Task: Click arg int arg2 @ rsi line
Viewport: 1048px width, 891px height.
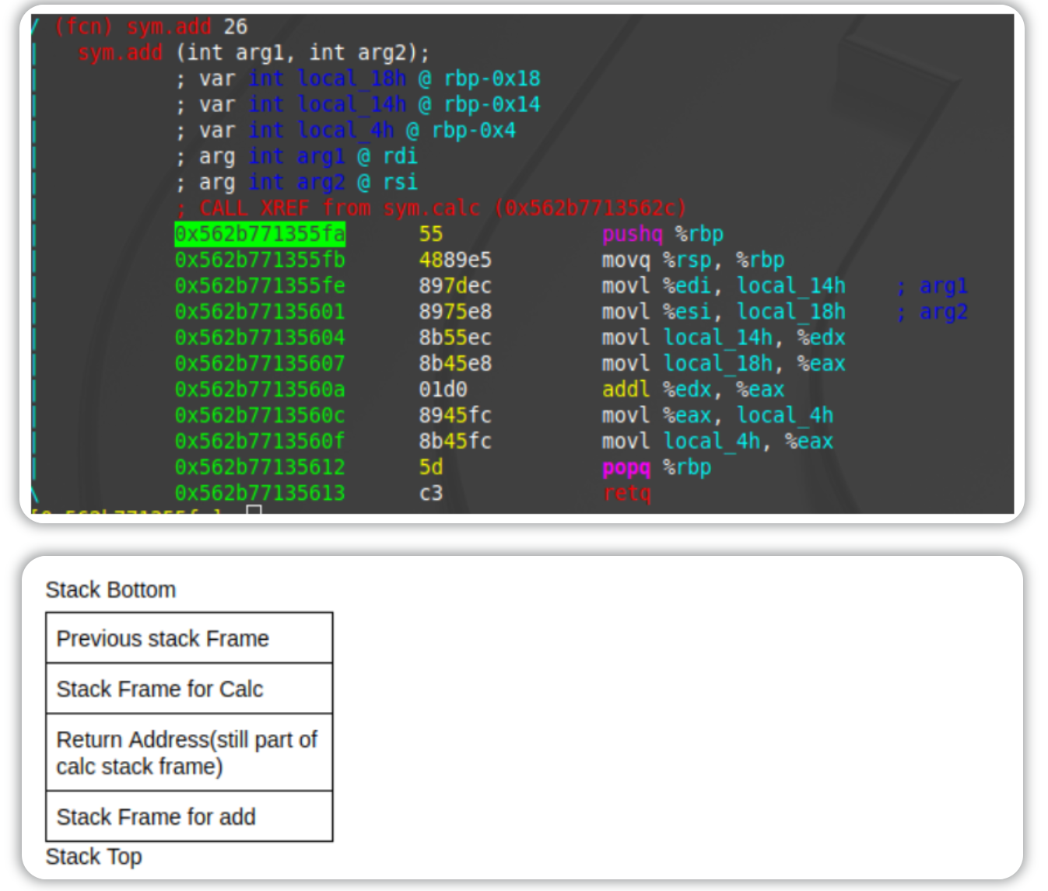Action: 296,182
